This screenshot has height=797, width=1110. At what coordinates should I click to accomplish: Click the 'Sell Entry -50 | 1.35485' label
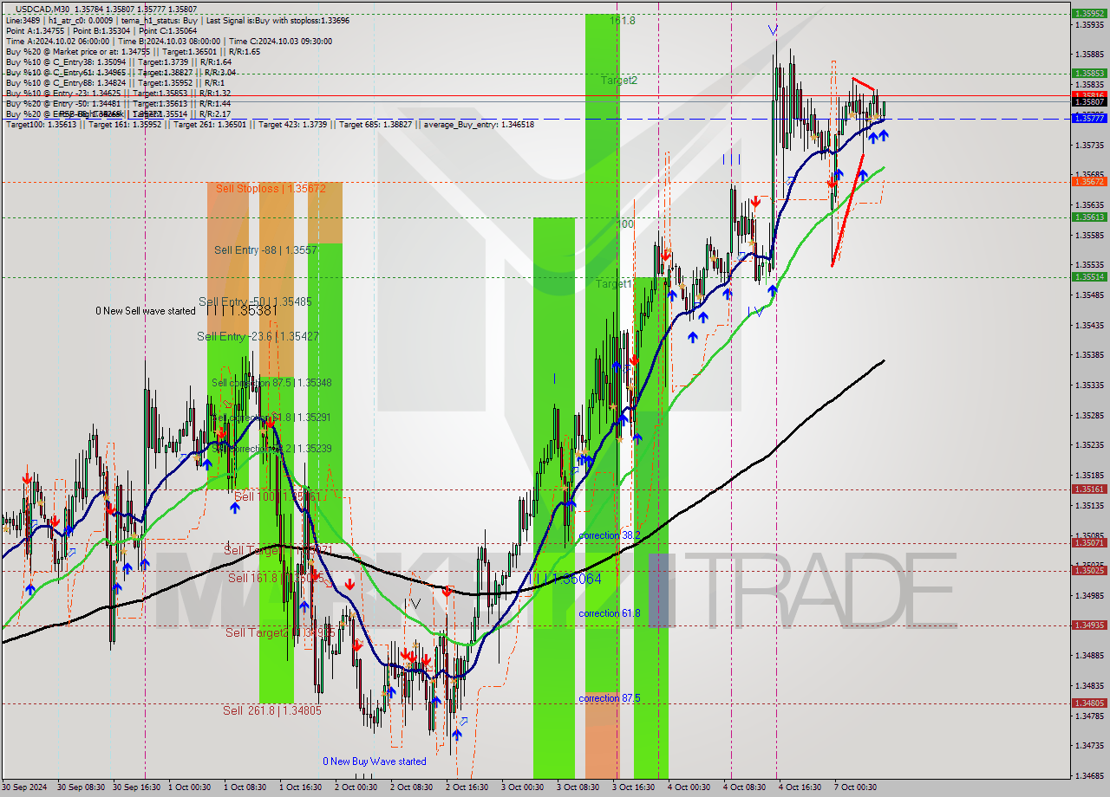[x=255, y=301]
